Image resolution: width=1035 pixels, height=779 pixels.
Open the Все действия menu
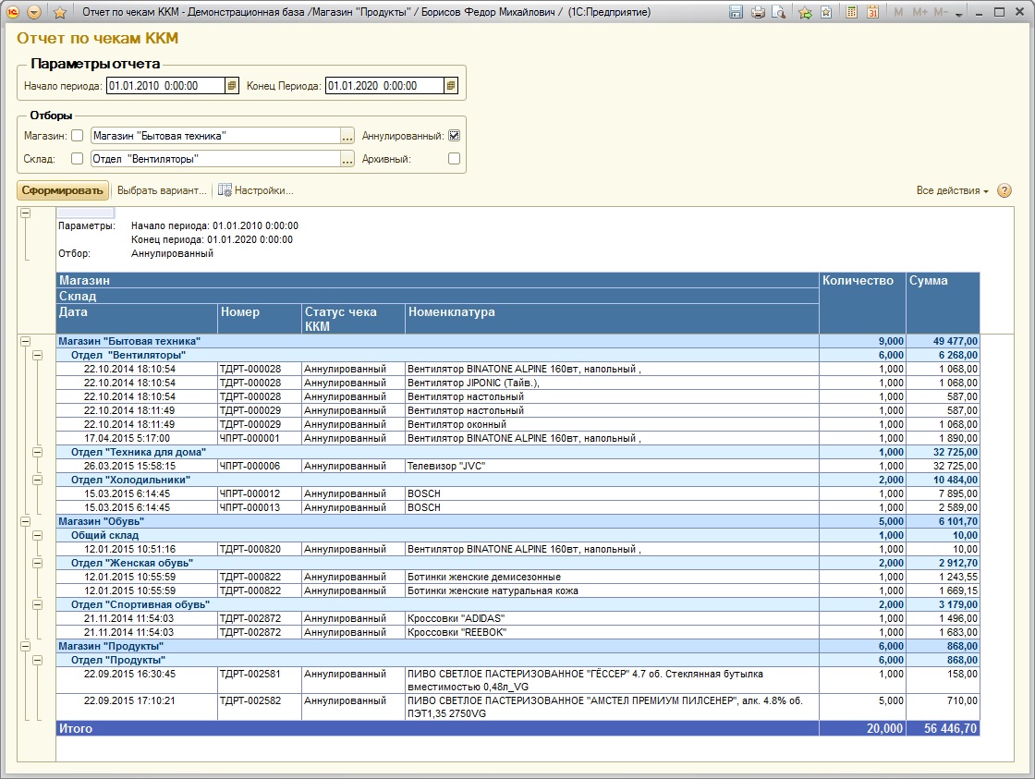click(952, 190)
